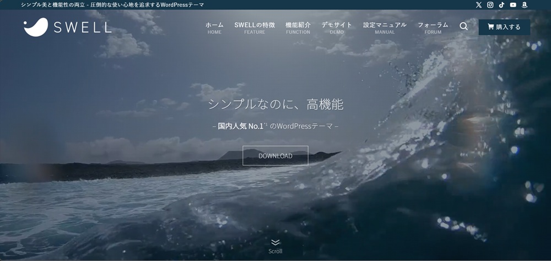This screenshot has width=551, height=261.
Task: Click the TikTok icon in header
Action: (x=501, y=5)
